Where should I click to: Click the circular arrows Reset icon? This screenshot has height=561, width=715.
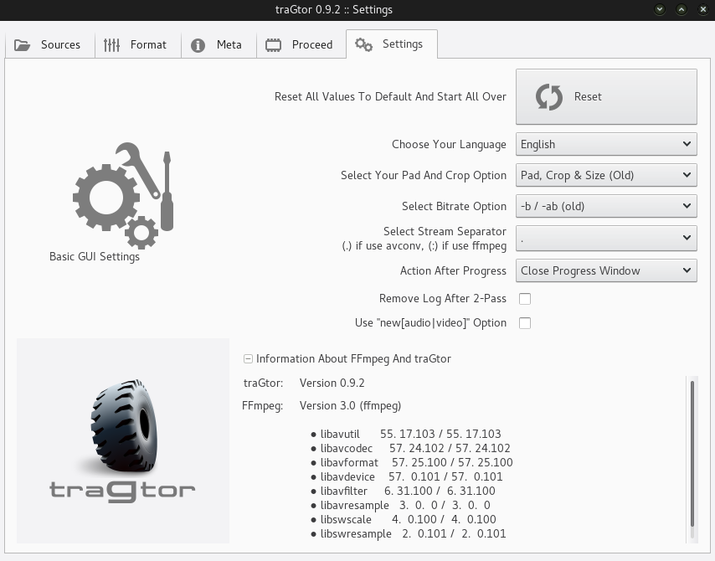point(549,96)
